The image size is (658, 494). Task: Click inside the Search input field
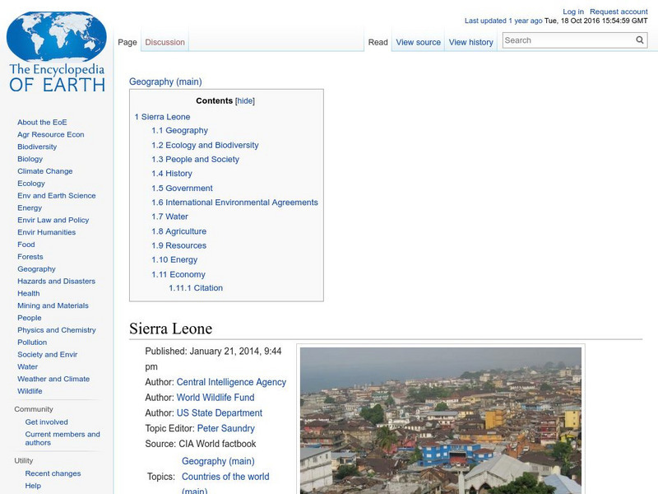[568, 40]
